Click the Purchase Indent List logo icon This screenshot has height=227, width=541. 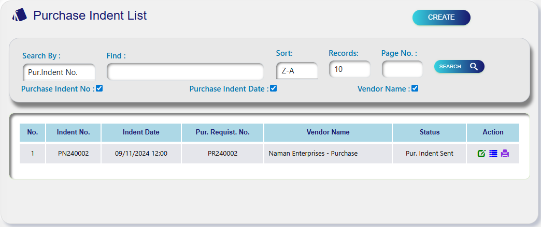pyautogui.click(x=20, y=16)
